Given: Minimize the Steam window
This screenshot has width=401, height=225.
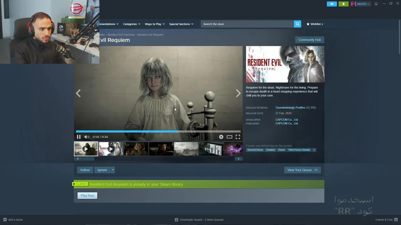Looking at the screenshot, I should (x=384, y=4).
